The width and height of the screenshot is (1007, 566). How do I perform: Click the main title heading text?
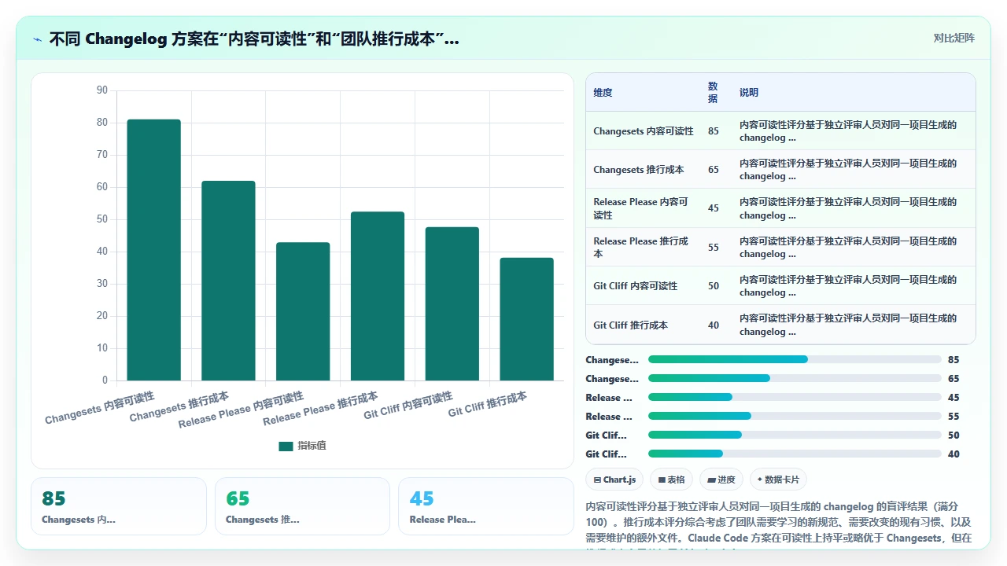(x=254, y=39)
